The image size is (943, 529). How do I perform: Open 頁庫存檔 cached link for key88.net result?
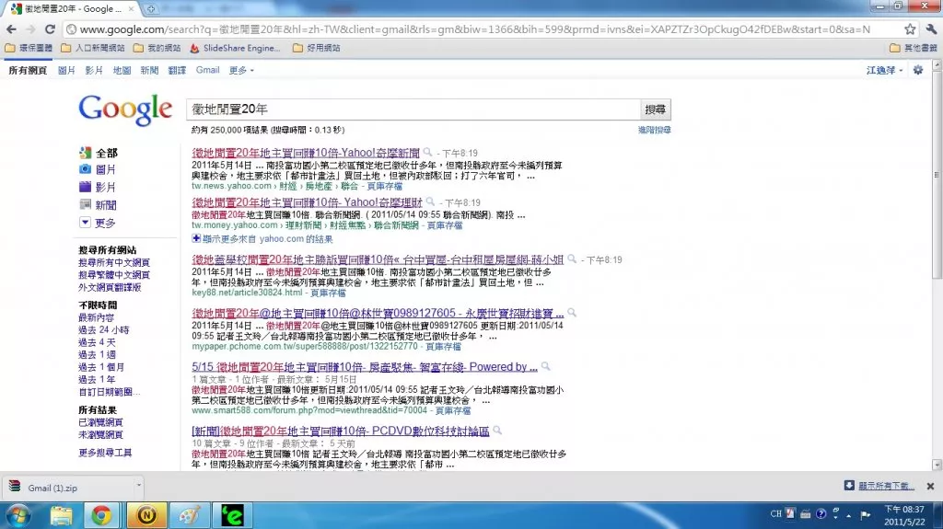click(x=328, y=293)
